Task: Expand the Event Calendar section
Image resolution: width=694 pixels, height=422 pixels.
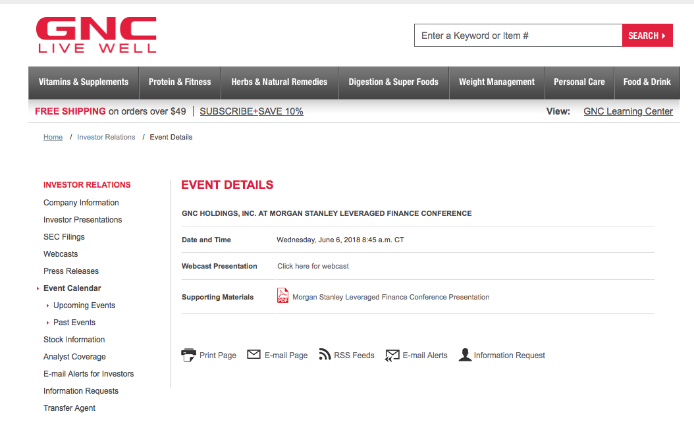Action: point(72,288)
